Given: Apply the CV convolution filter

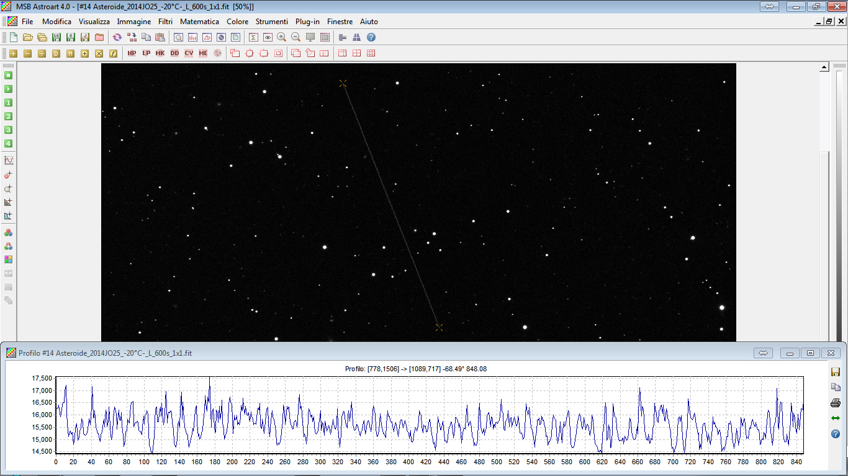Looking at the screenshot, I should pos(189,53).
